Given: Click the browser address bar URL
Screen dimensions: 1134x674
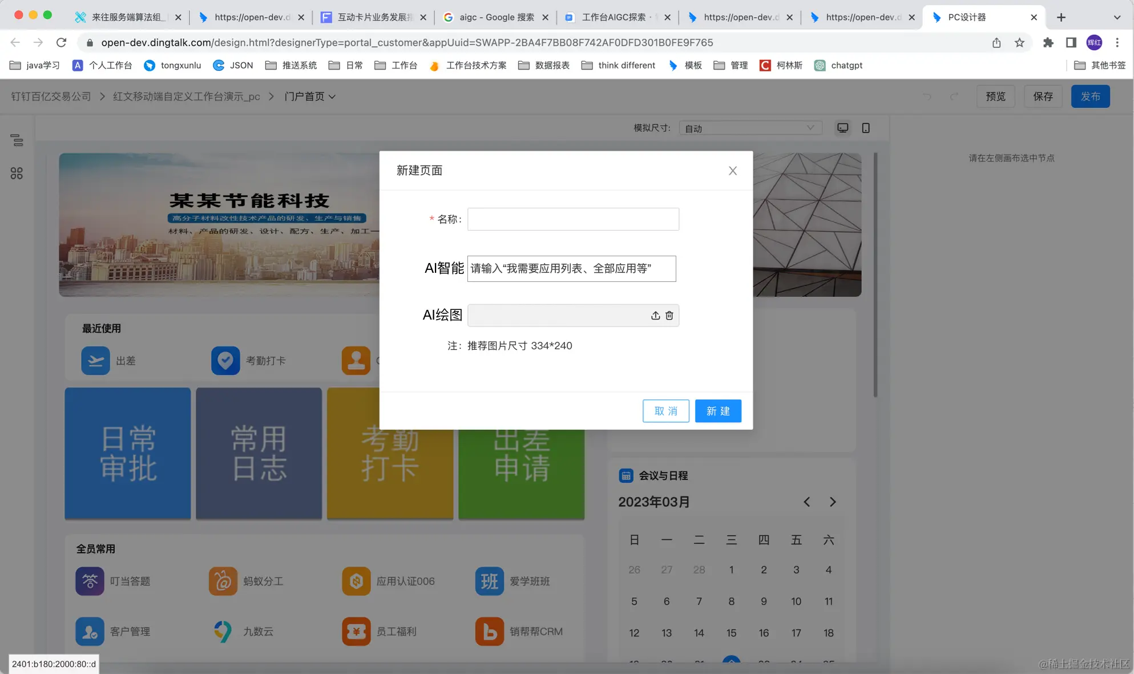Looking at the screenshot, I should [x=407, y=42].
